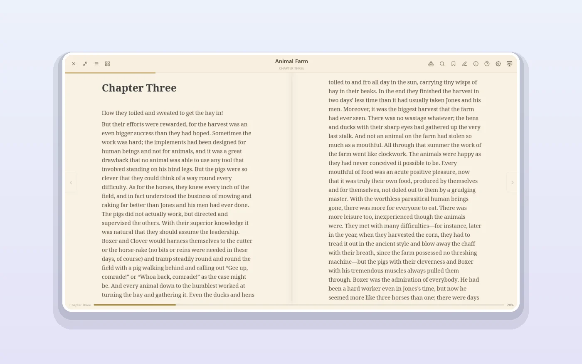Click the line starting "toiled and to and fro all day"
582x364 pixels.
(403, 82)
